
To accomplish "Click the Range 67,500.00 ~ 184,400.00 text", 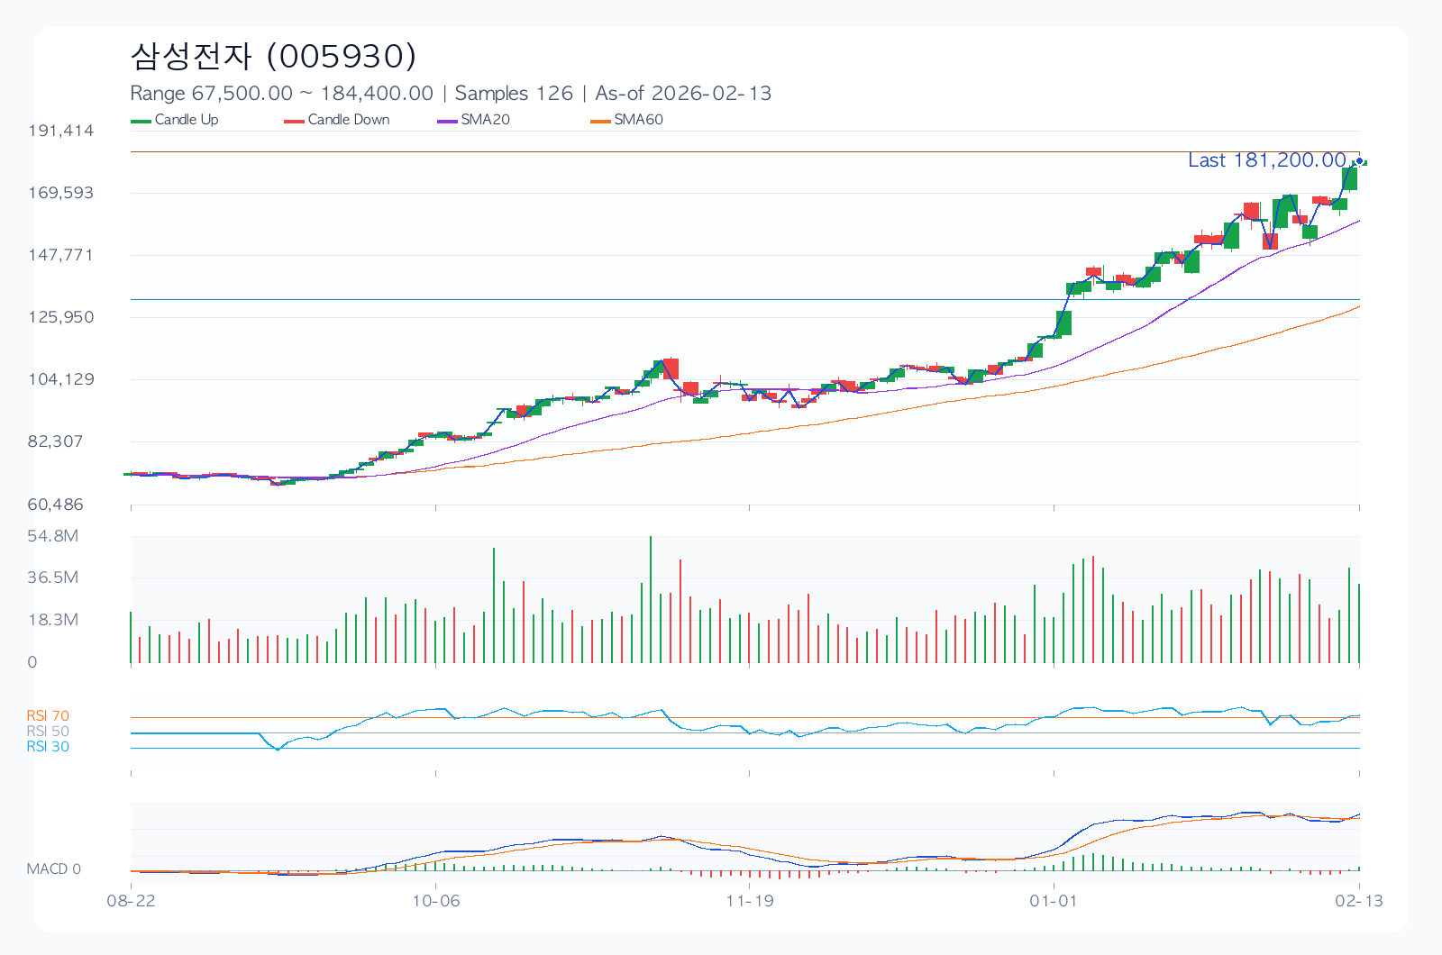I will pos(281,94).
